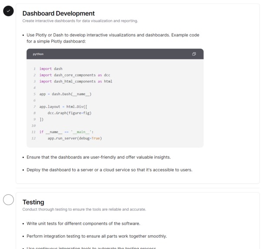
Task: Click the line number 12 in code
Action: [33, 138]
